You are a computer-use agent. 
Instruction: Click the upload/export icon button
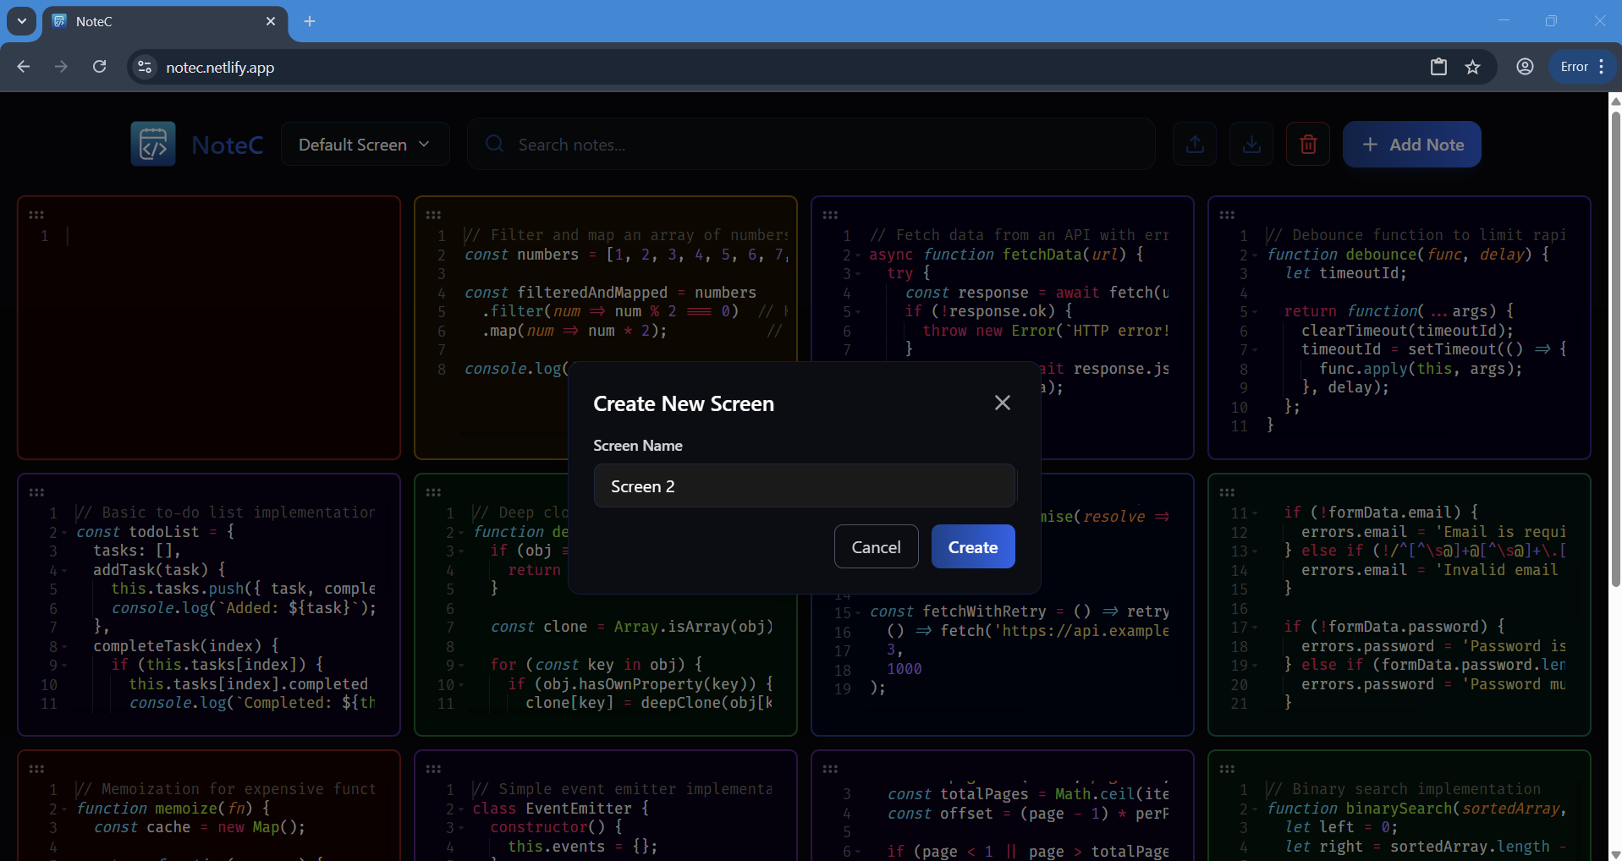pos(1195,144)
